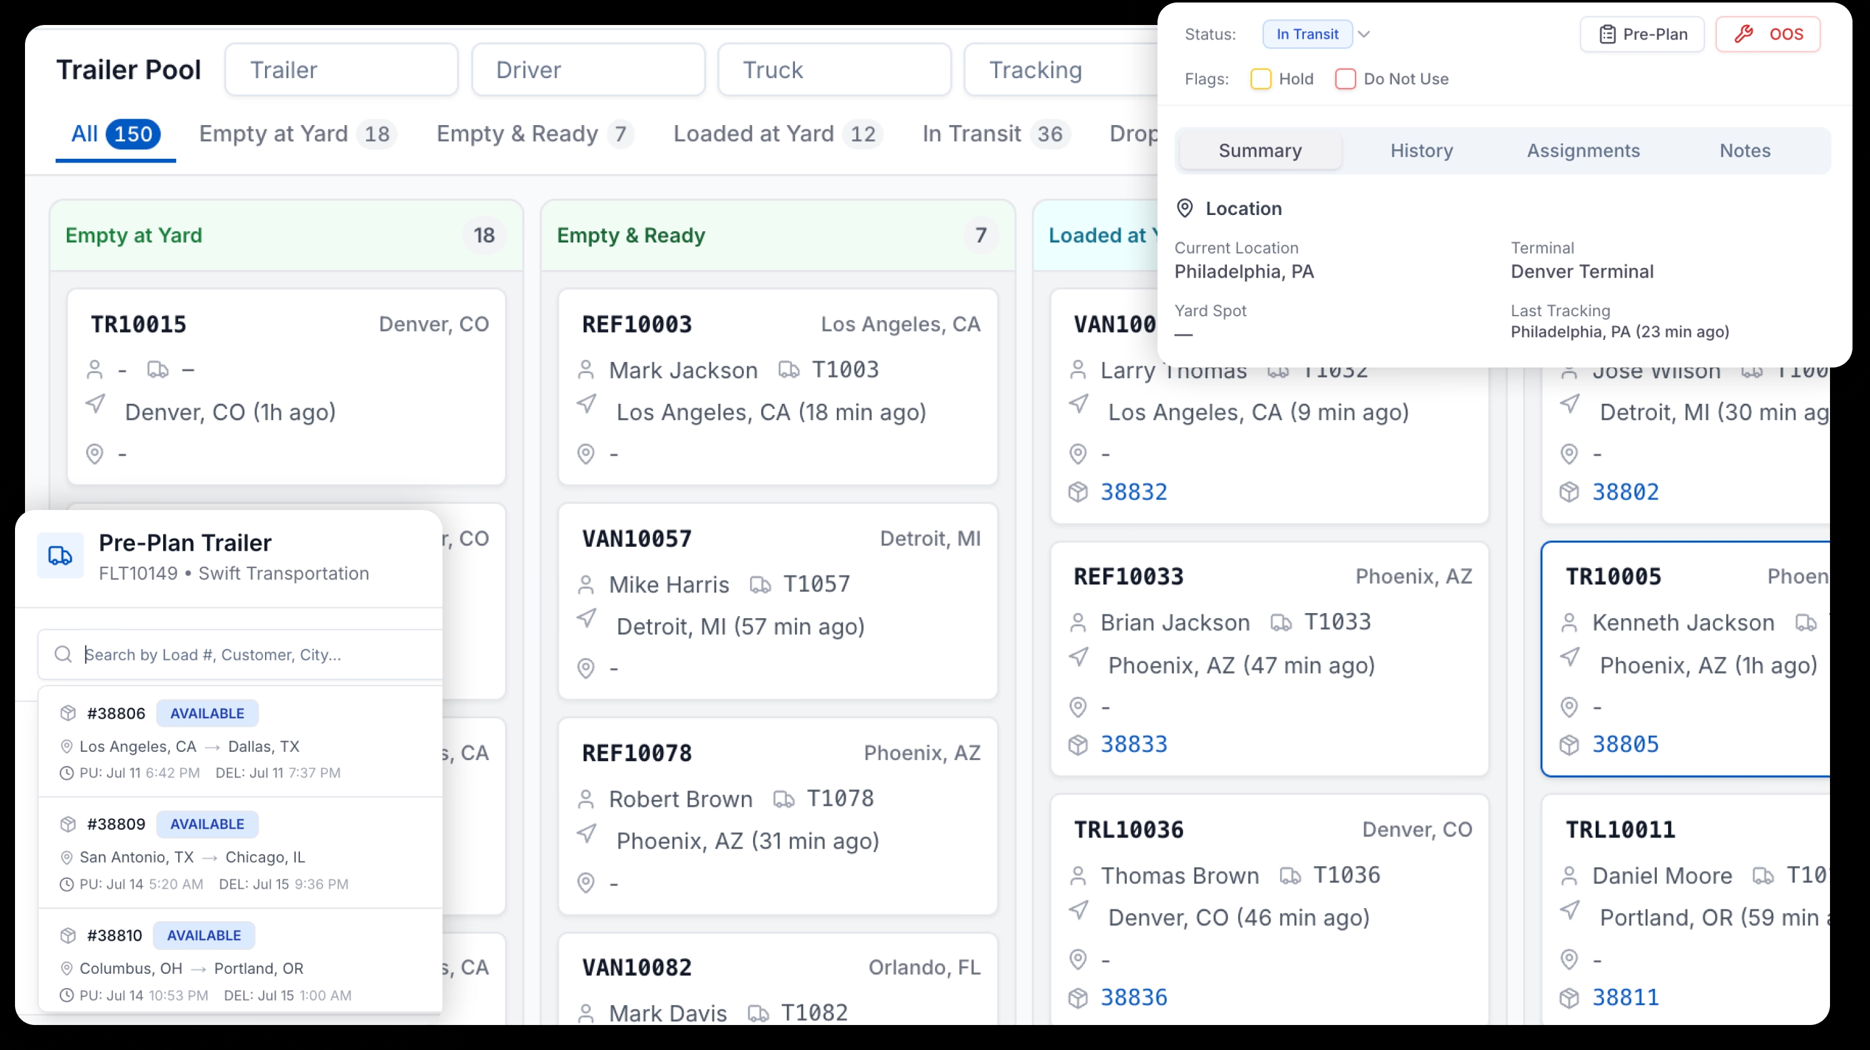Filter by Empty & Ready tab
The width and height of the screenshot is (1870, 1050).
click(x=535, y=134)
